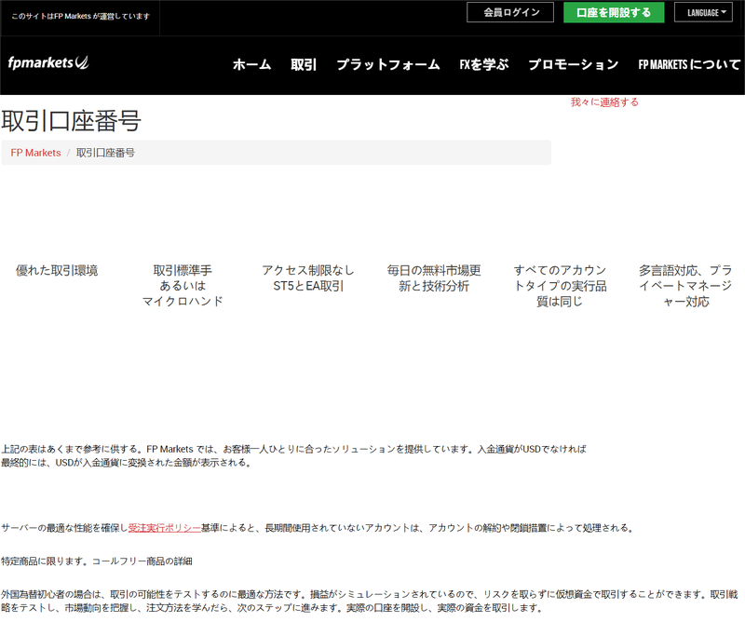Open the 受注実行ポリシー policy link
Image resolution: width=745 pixels, height=622 pixels.
165,528
